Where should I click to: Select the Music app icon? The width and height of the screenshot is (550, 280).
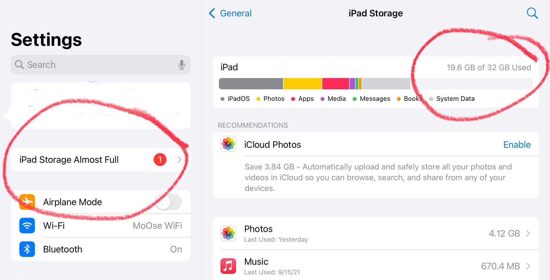(229, 266)
